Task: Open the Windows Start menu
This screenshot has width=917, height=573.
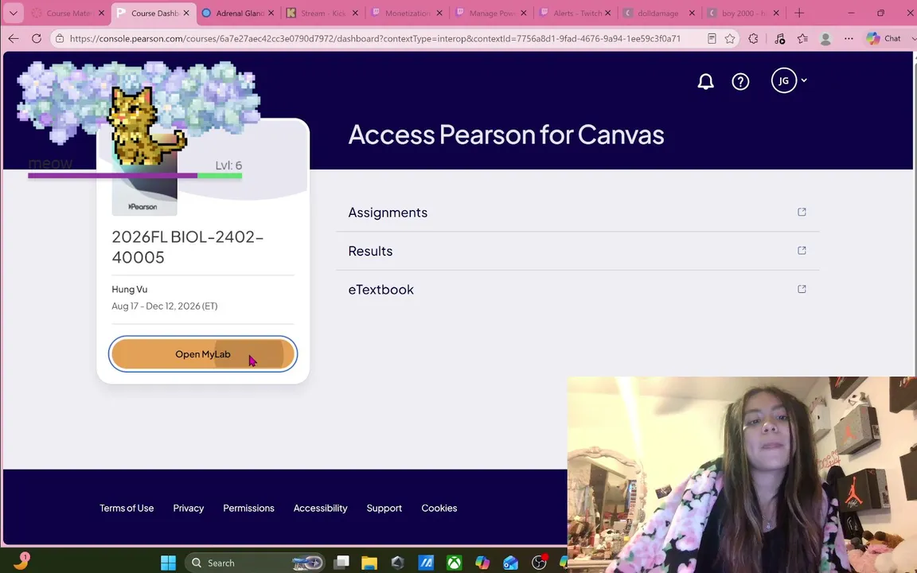Action: pyautogui.click(x=169, y=563)
